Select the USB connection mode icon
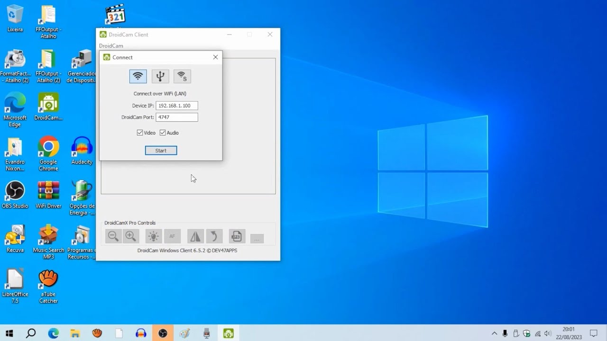 click(160, 76)
